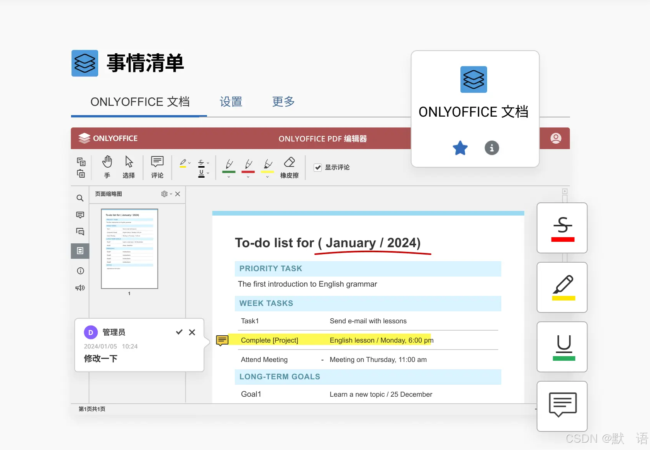The height and width of the screenshot is (450, 650).
Task: Click the 'PRIORITY TASK' heading
Action: (x=271, y=268)
